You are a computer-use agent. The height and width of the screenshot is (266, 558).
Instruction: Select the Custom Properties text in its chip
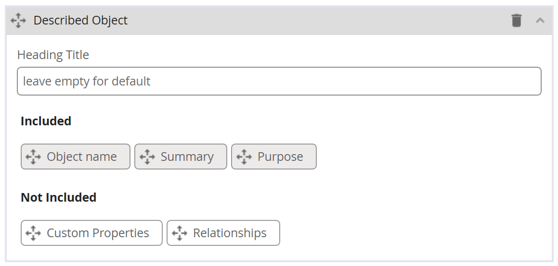click(98, 233)
